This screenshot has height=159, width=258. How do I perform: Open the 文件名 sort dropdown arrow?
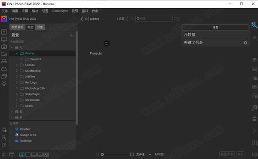[x=149, y=155]
